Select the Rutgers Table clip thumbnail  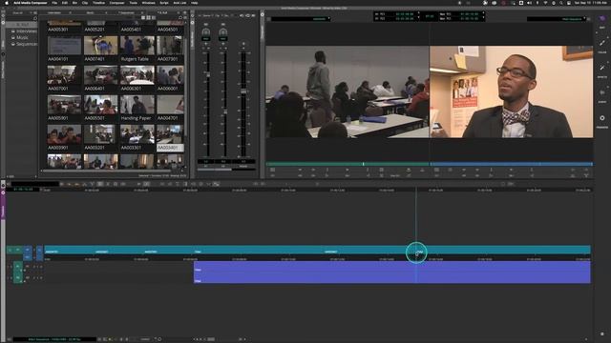tap(137, 46)
